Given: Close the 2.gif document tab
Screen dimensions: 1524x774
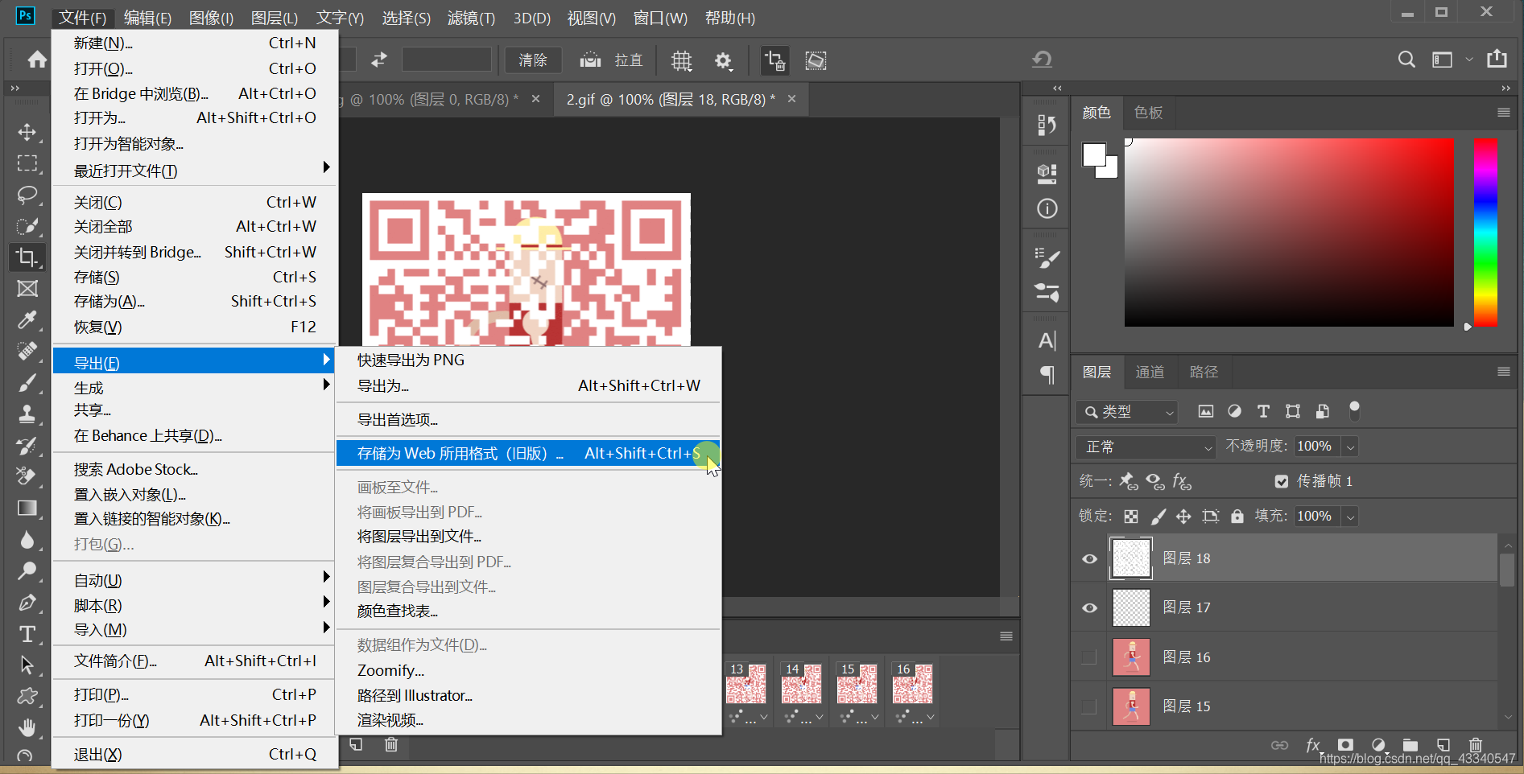Looking at the screenshot, I should [x=791, y=99].
